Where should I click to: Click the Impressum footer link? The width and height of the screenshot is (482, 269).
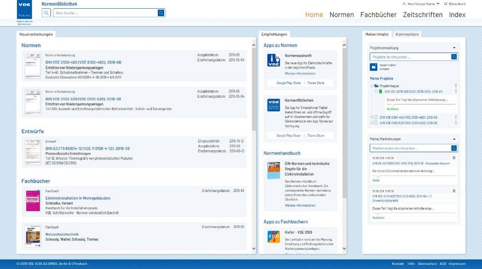(x=457, y=264)
